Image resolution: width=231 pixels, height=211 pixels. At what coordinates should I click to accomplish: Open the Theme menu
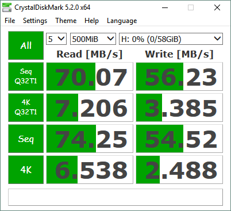(x=66, y=21)
